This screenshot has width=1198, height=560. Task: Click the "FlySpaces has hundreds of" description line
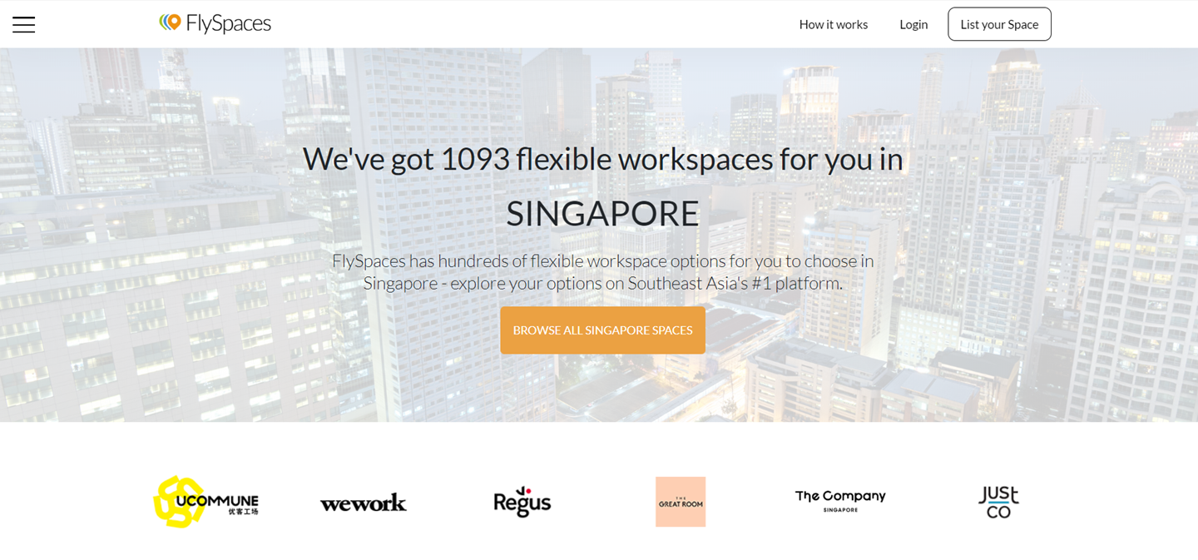(602, 260)
